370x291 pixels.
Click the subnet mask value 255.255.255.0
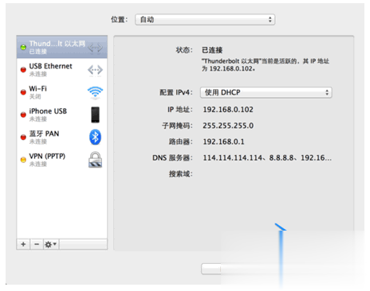[228, 126]
